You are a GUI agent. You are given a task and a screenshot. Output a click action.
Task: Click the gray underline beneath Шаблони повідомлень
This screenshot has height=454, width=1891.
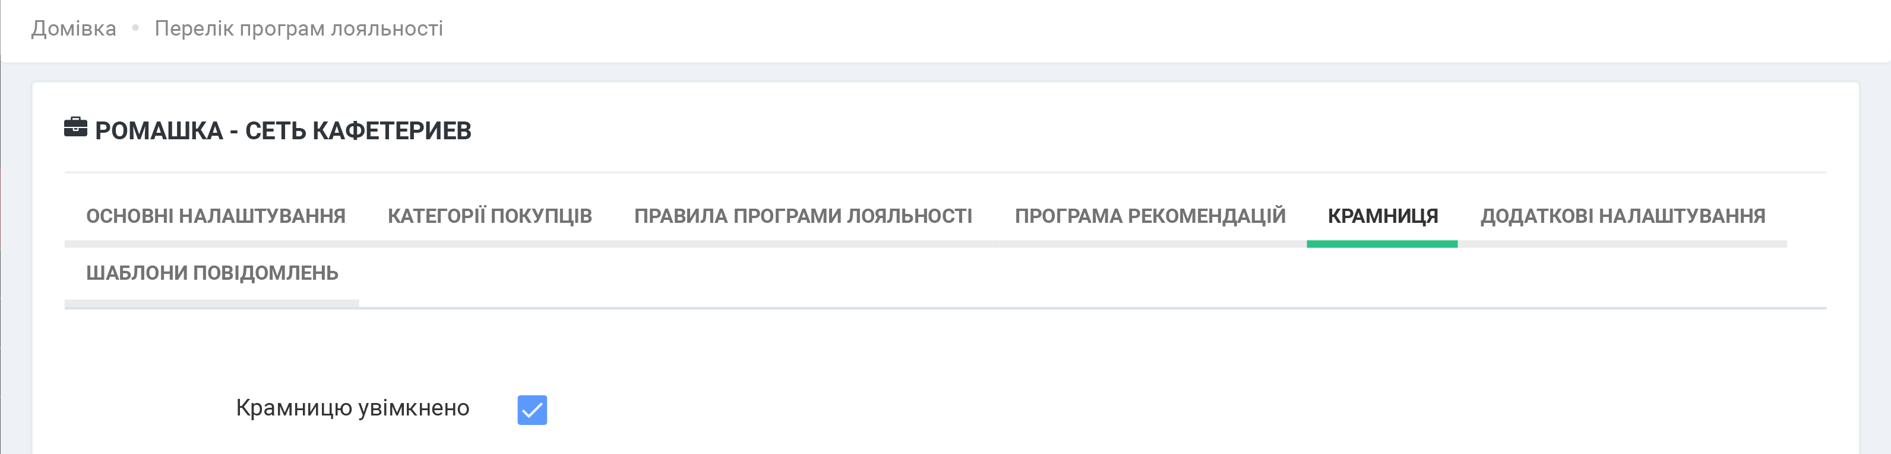(211, 302)
